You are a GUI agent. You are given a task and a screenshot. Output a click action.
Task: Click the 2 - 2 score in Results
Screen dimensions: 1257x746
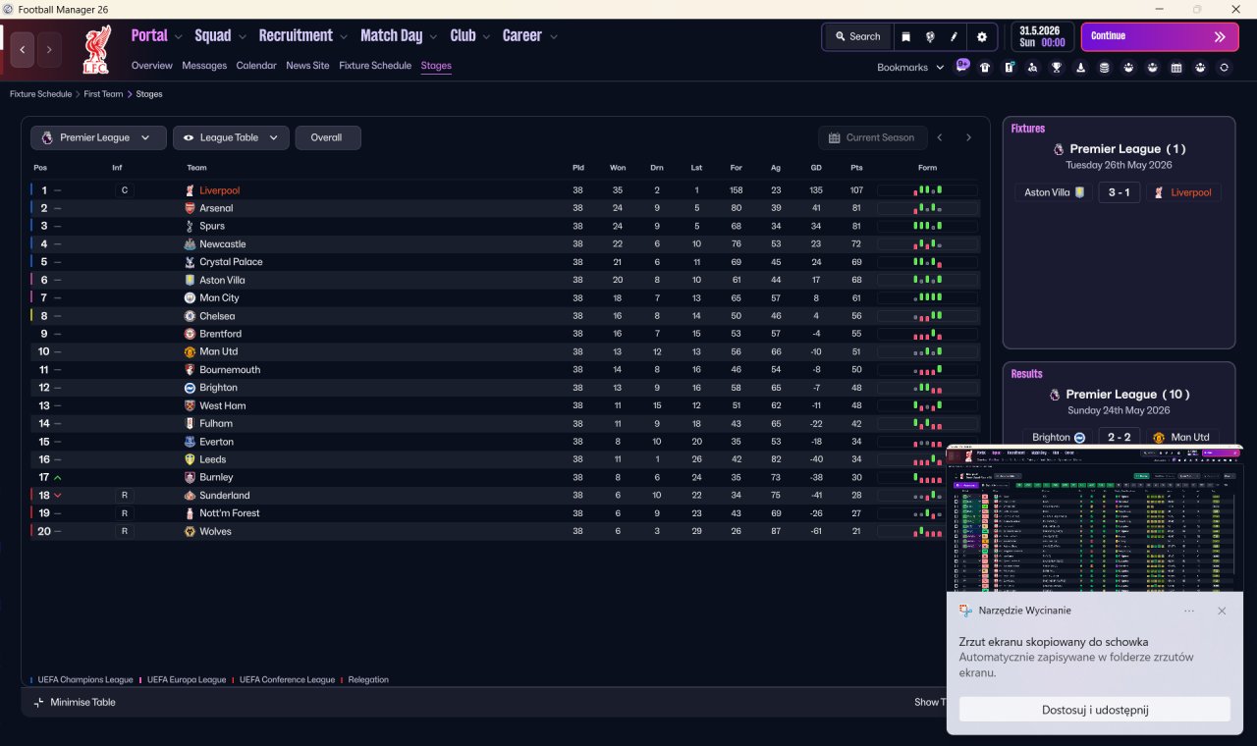[1120, 437]
